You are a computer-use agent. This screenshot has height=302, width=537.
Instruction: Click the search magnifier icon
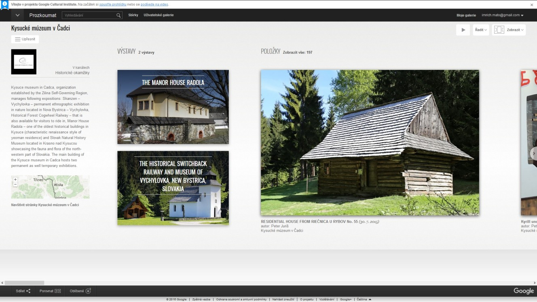118,15
